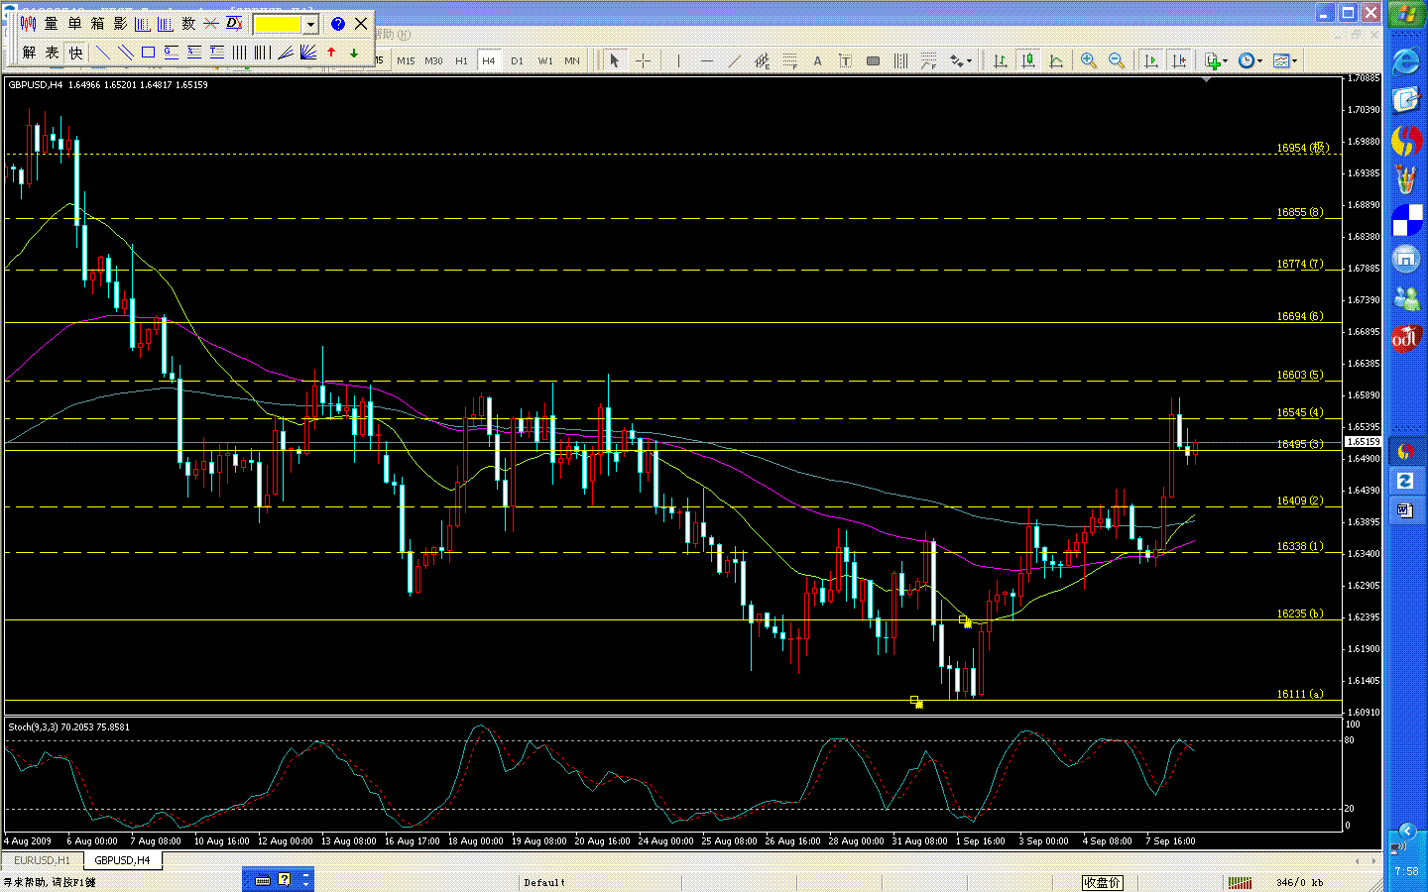Viewport: 1428px width, 892px height.
Task: Draw a vertical line tool
Action: pyautogui.click(x=678, y=60)
